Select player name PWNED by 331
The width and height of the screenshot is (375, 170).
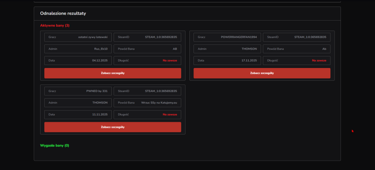97,91
